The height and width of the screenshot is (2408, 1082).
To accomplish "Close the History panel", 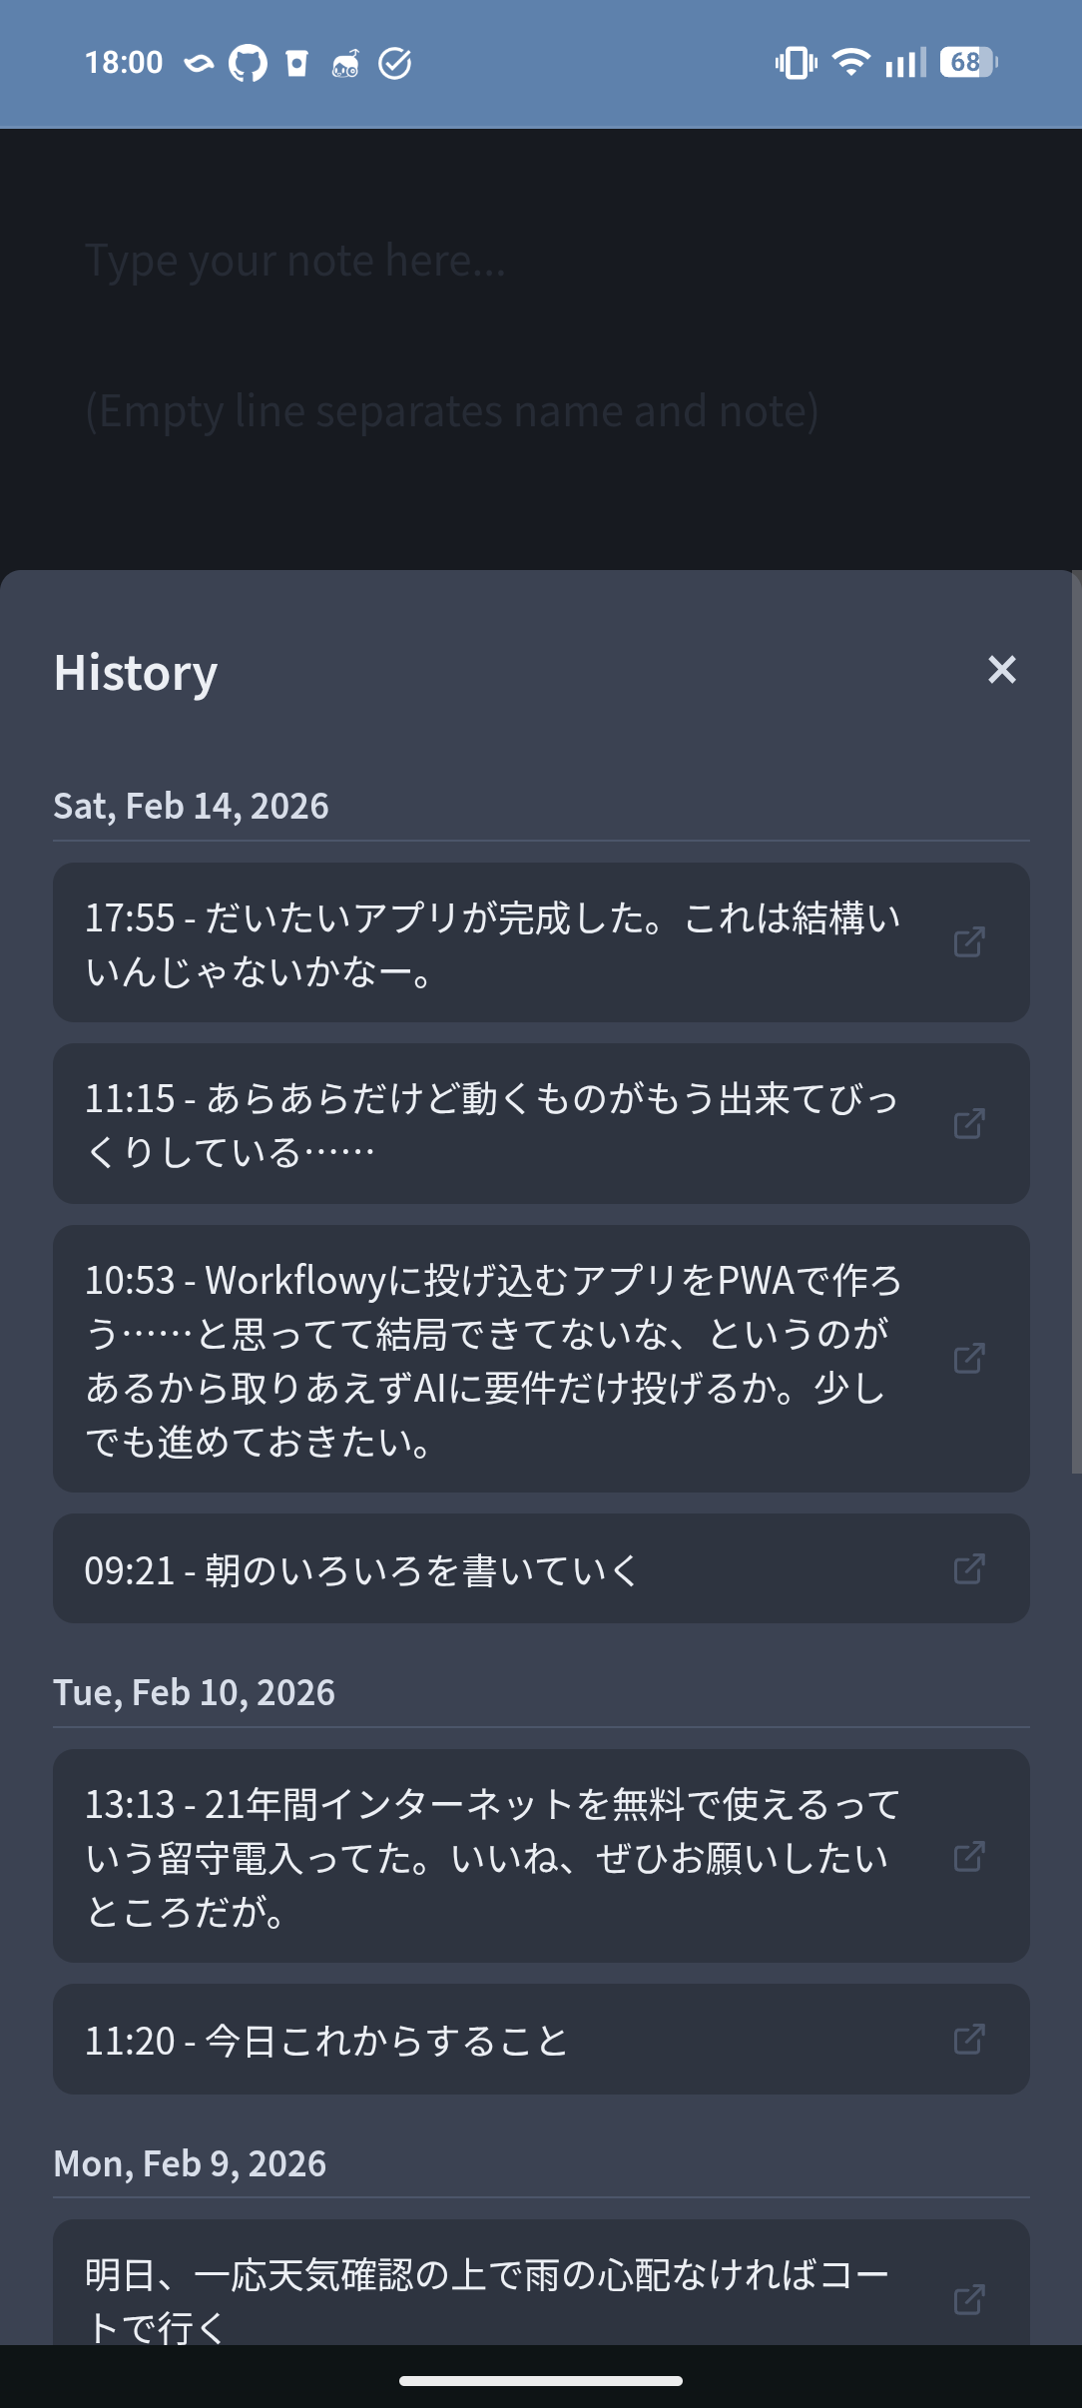I will tap(1001, 670).
